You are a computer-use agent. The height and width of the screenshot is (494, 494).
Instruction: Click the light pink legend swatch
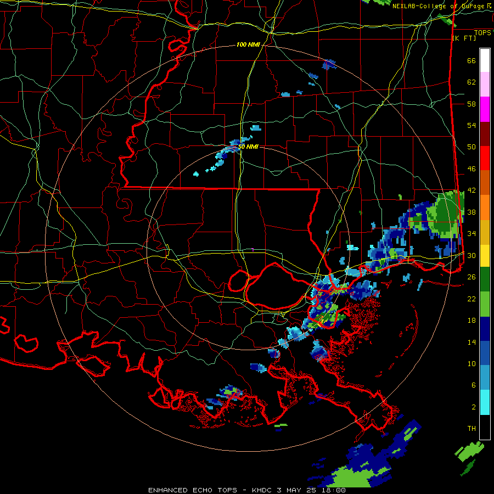click(485, 84)
